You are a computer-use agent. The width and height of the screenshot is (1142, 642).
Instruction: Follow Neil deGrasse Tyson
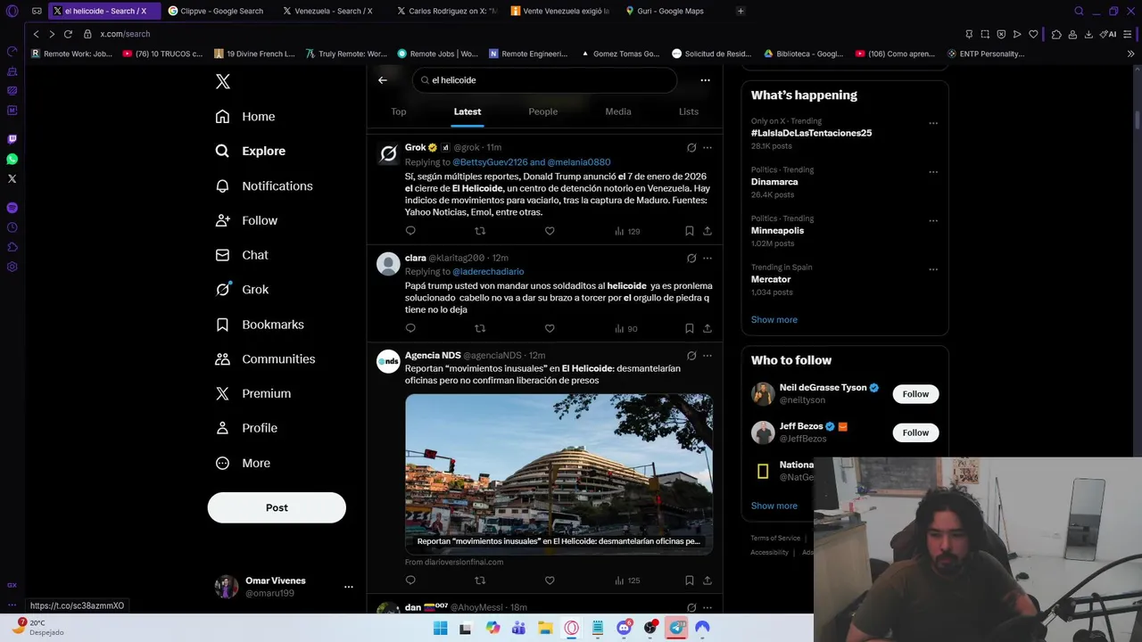[x=915, y=394]
